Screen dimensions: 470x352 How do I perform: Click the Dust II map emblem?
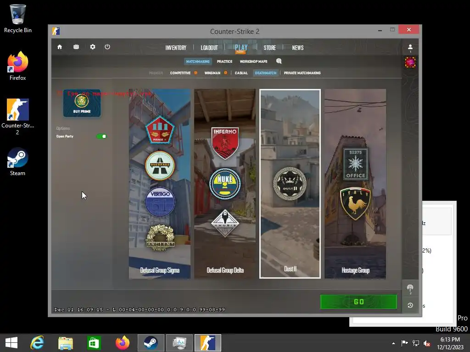pos(290,184)
